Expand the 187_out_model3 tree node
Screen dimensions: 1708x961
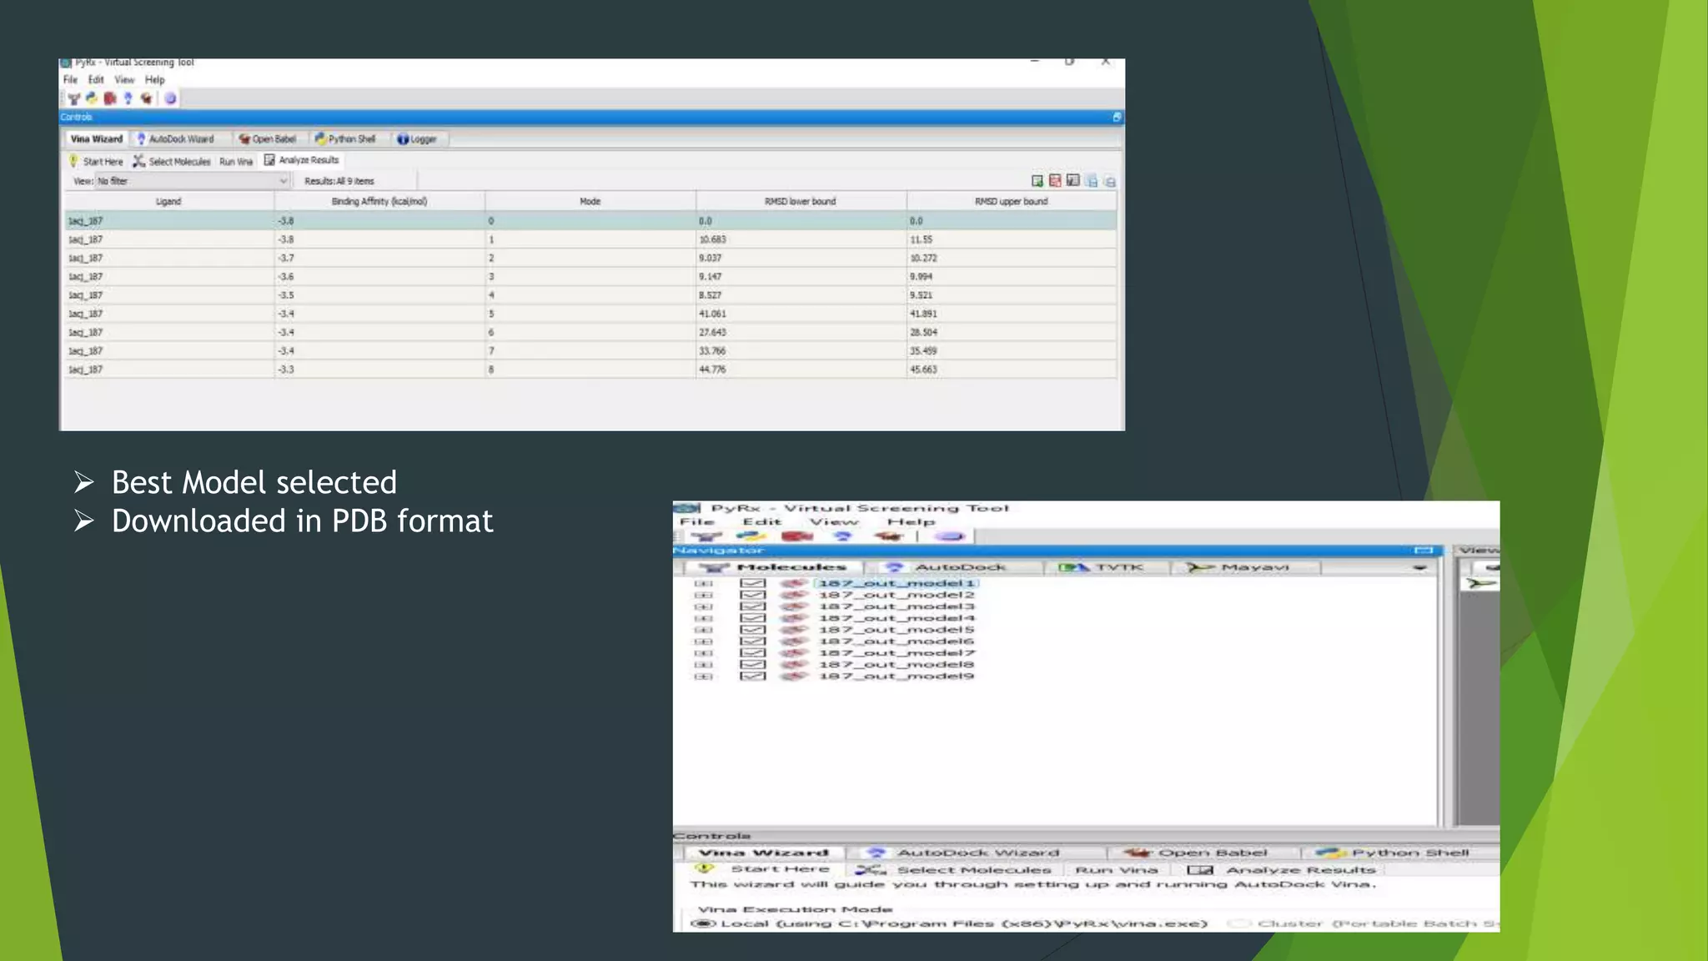pos(703,606)
